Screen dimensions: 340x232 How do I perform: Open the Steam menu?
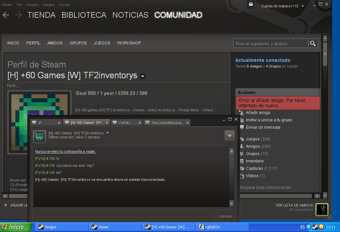[x=7, y=5]
